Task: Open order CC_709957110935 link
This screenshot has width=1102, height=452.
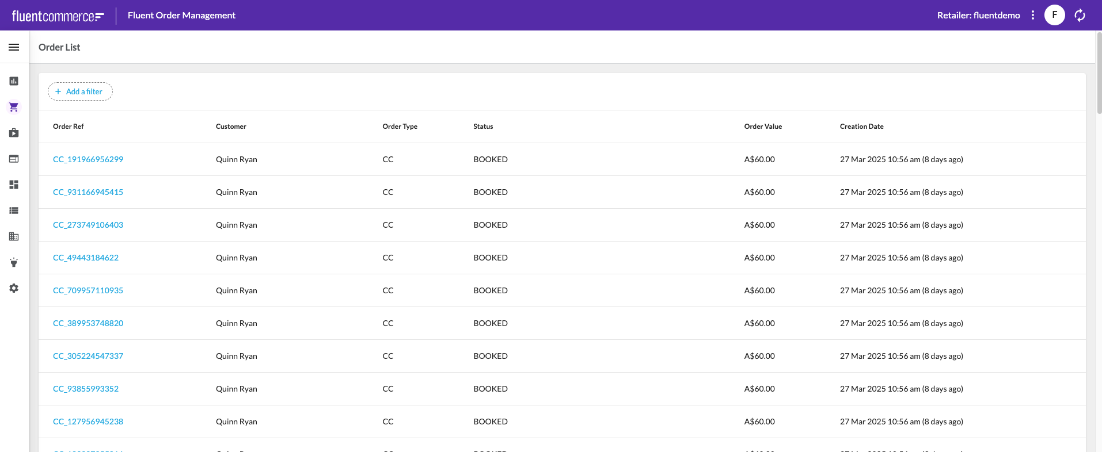Action: pyautogui.click(x=88, y=290)
